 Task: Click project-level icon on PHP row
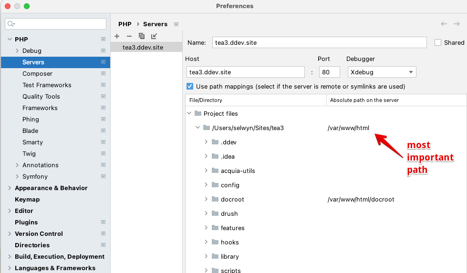click(x=103, y=39)
